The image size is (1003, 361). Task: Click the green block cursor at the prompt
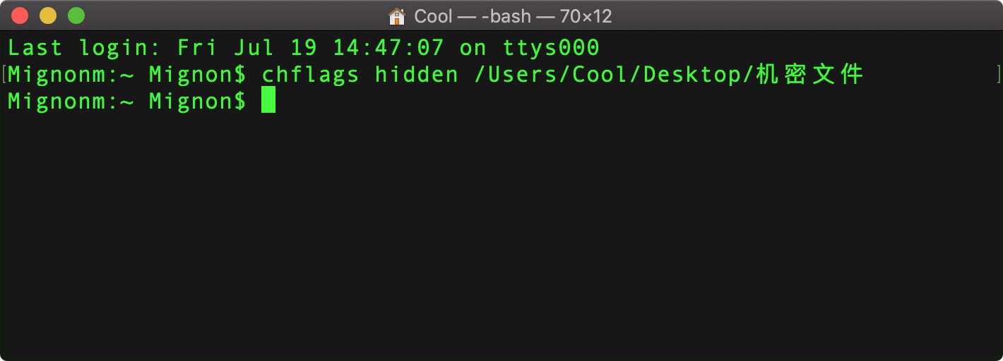coord(268,101)
